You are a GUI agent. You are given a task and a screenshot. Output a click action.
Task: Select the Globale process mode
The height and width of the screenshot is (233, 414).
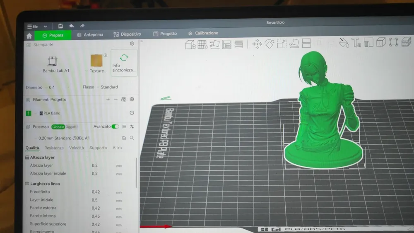58,127
